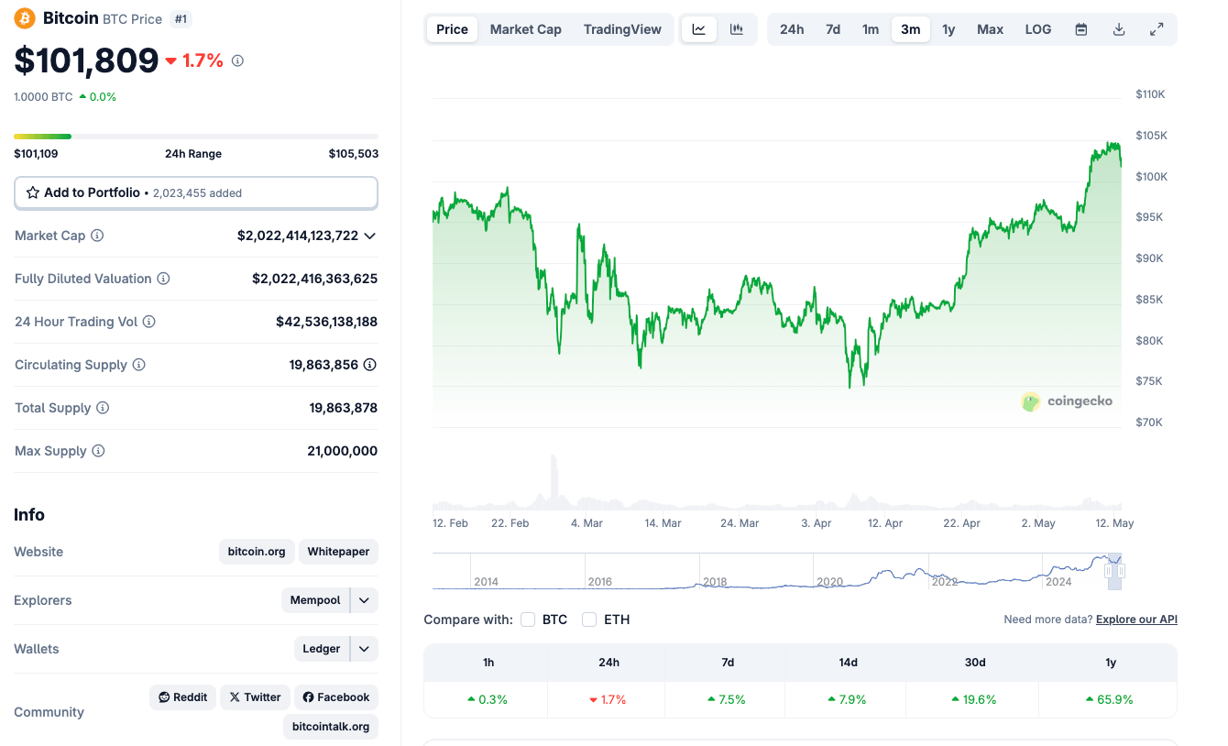Expand chart to fullscreen
The width and height of the screenshot is (1228, 746).
(x=1157, y=28)
